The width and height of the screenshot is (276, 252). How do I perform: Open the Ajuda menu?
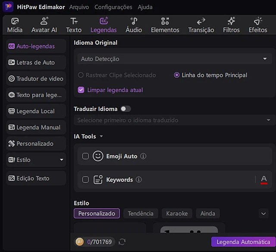(x=145, y=7)
